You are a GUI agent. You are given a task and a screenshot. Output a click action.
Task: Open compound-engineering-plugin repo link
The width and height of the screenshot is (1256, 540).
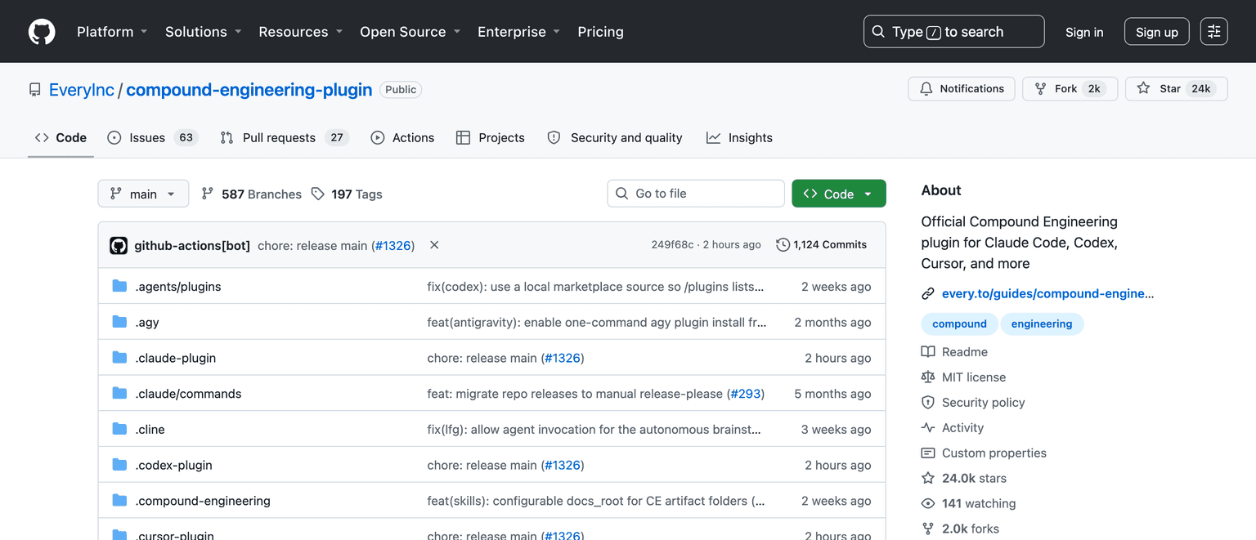click(x=249, y=90)
